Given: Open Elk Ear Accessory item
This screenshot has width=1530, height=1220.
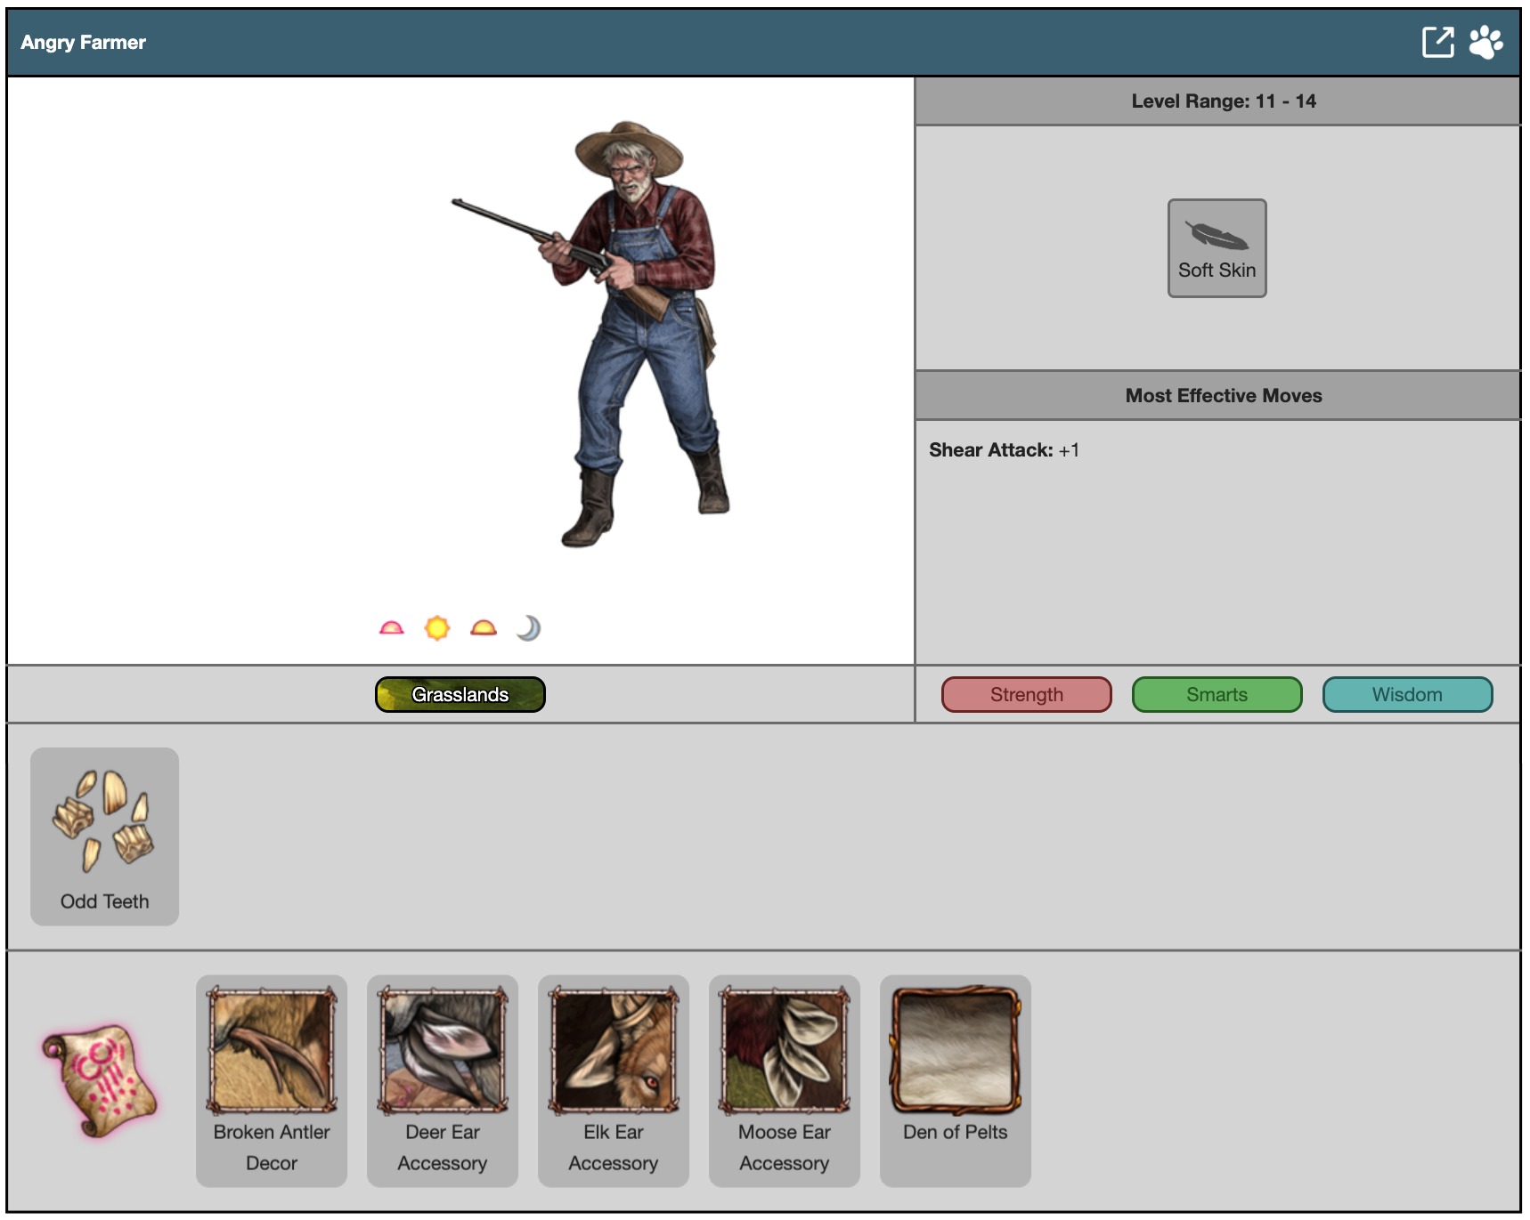Looking at the screenshot, I should coord(614,1079).
